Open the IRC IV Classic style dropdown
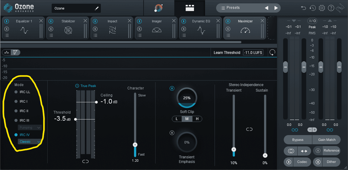348x170 pixels. [30, 142]
